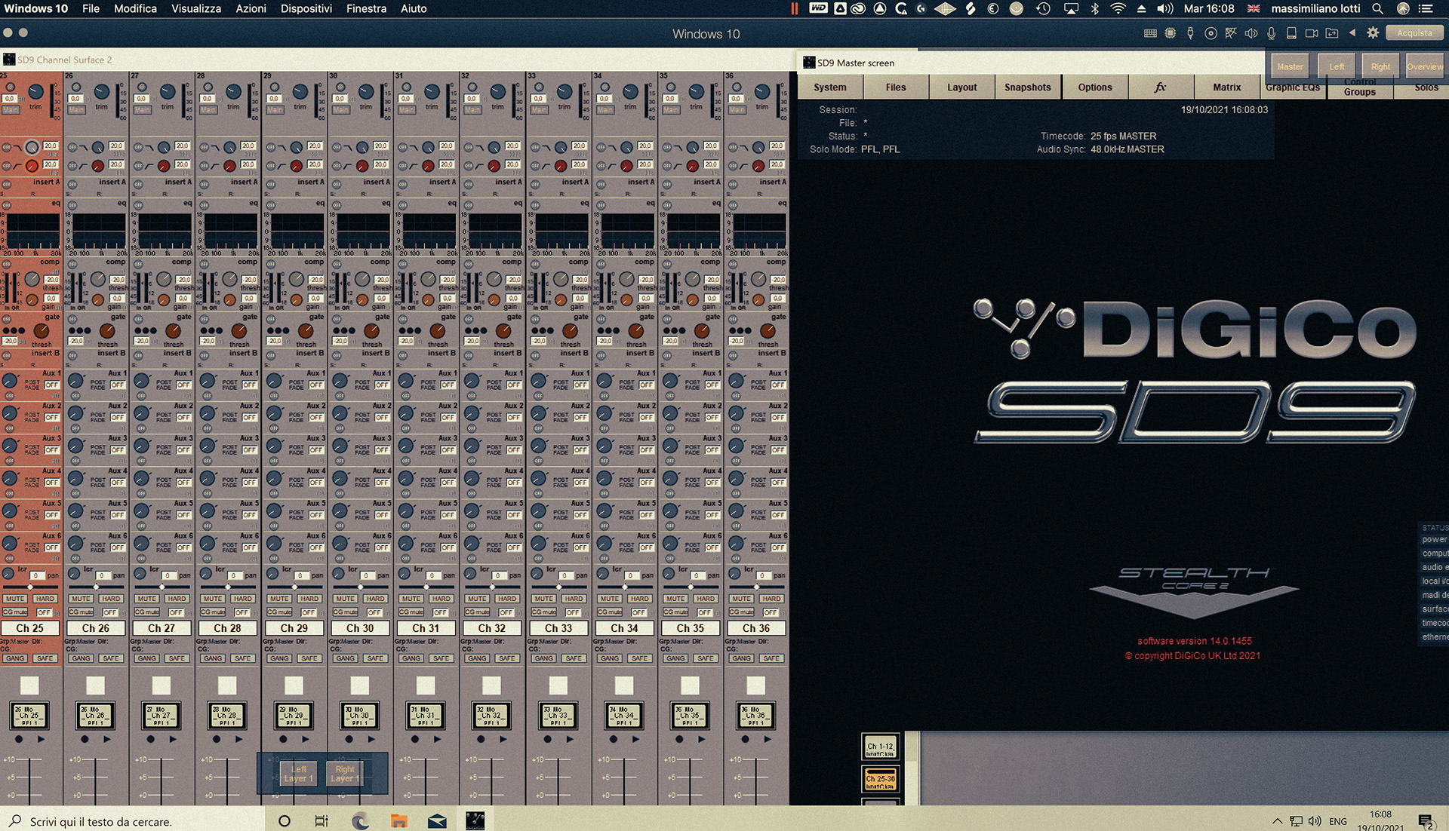The height and width of the screenshot is (831, 1449).
Task: Open the USB device icon in Parallels toolbar
Action: tap(1190, 33)
